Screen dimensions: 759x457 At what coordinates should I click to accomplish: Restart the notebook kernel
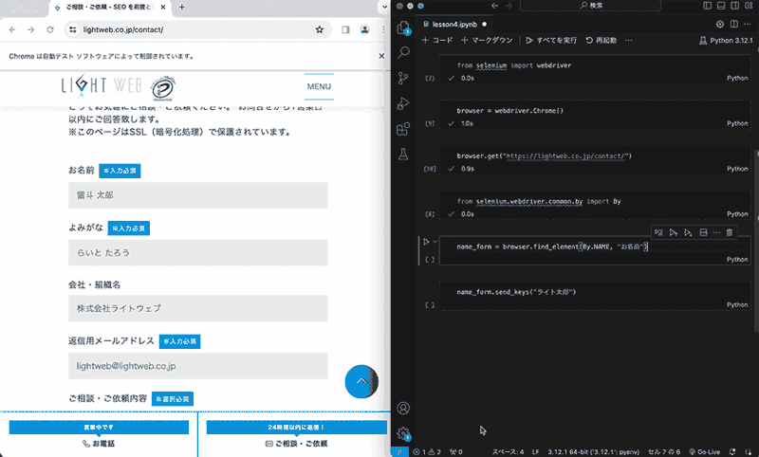click(602, 40)
